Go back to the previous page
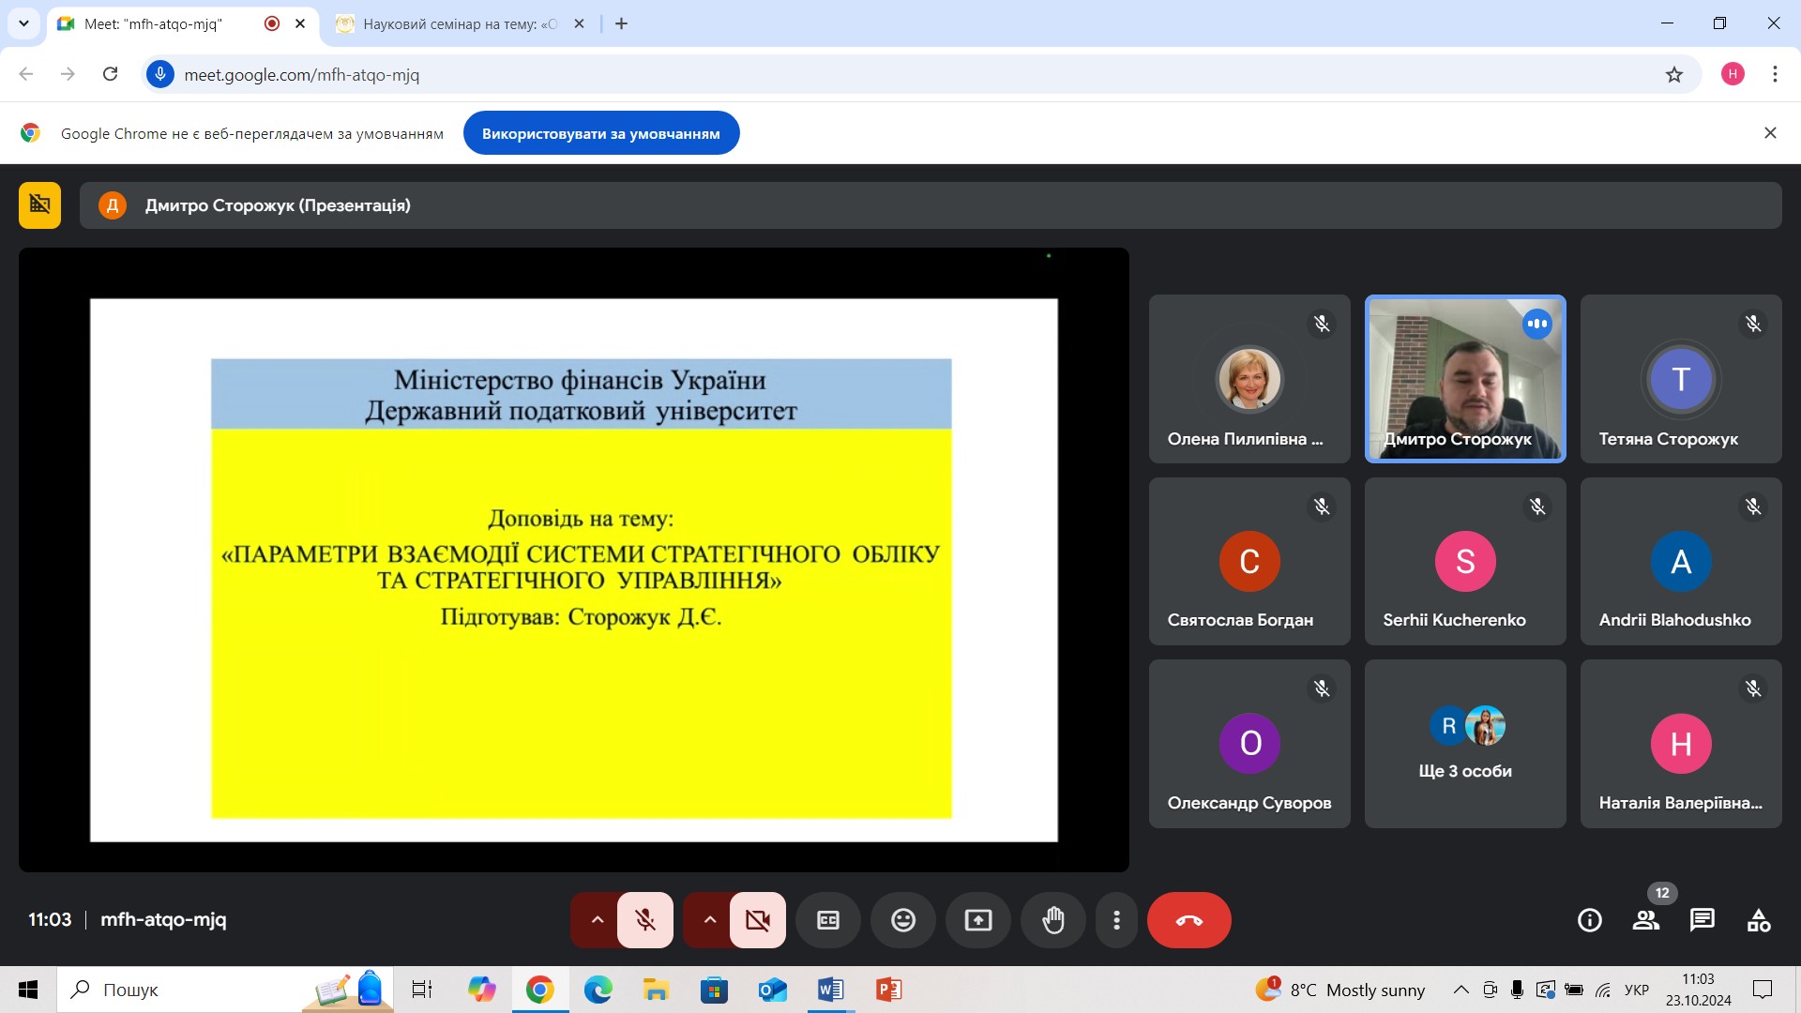Viewport: 1801px width, 1013px height. tap(26, 74)
